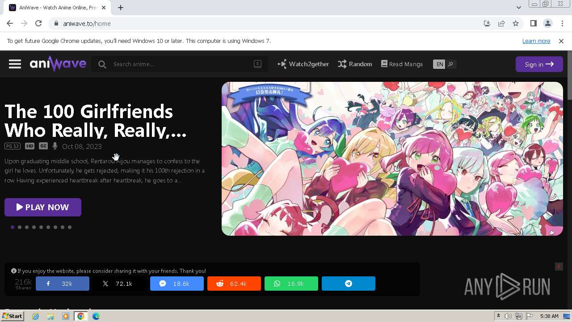The image size is (572, 322).
Task: Open a Random anime
Action: coord(355,64)
